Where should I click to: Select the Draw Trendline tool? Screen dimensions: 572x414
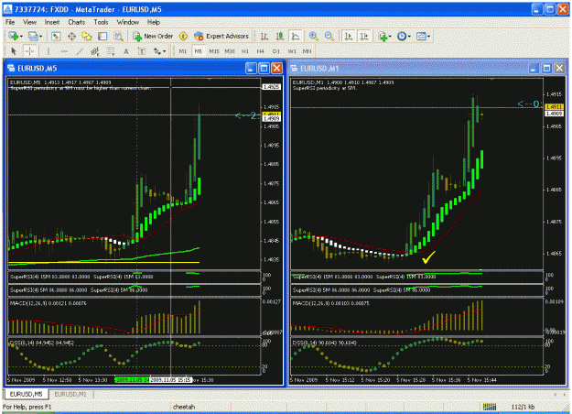point(80,51)
